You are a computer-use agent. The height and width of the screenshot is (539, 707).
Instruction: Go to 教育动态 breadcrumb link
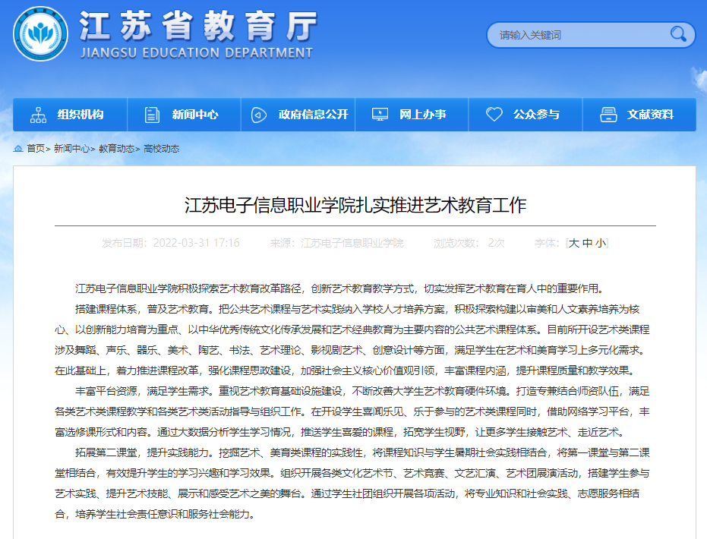click(116, 149)
